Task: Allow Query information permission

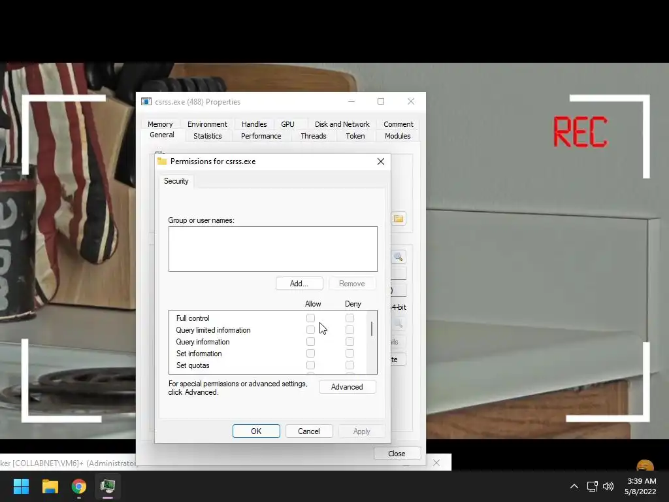Action: coord(310,341)
